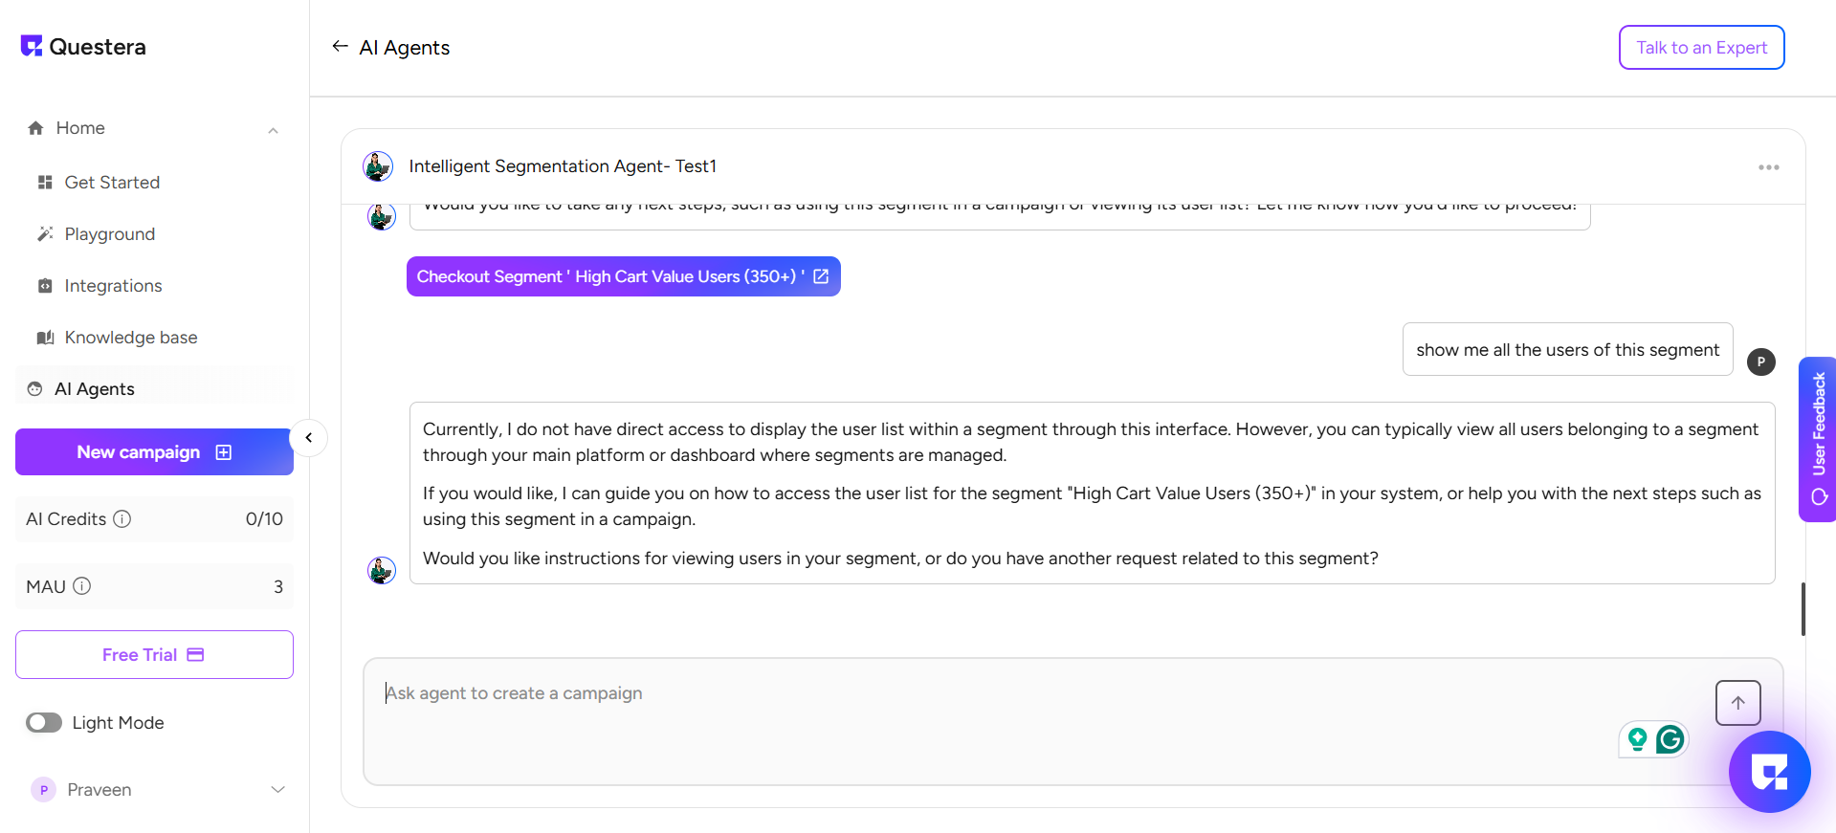Click the back arrow beside AI Agents

pyautogui.click(x=340, y=47)
